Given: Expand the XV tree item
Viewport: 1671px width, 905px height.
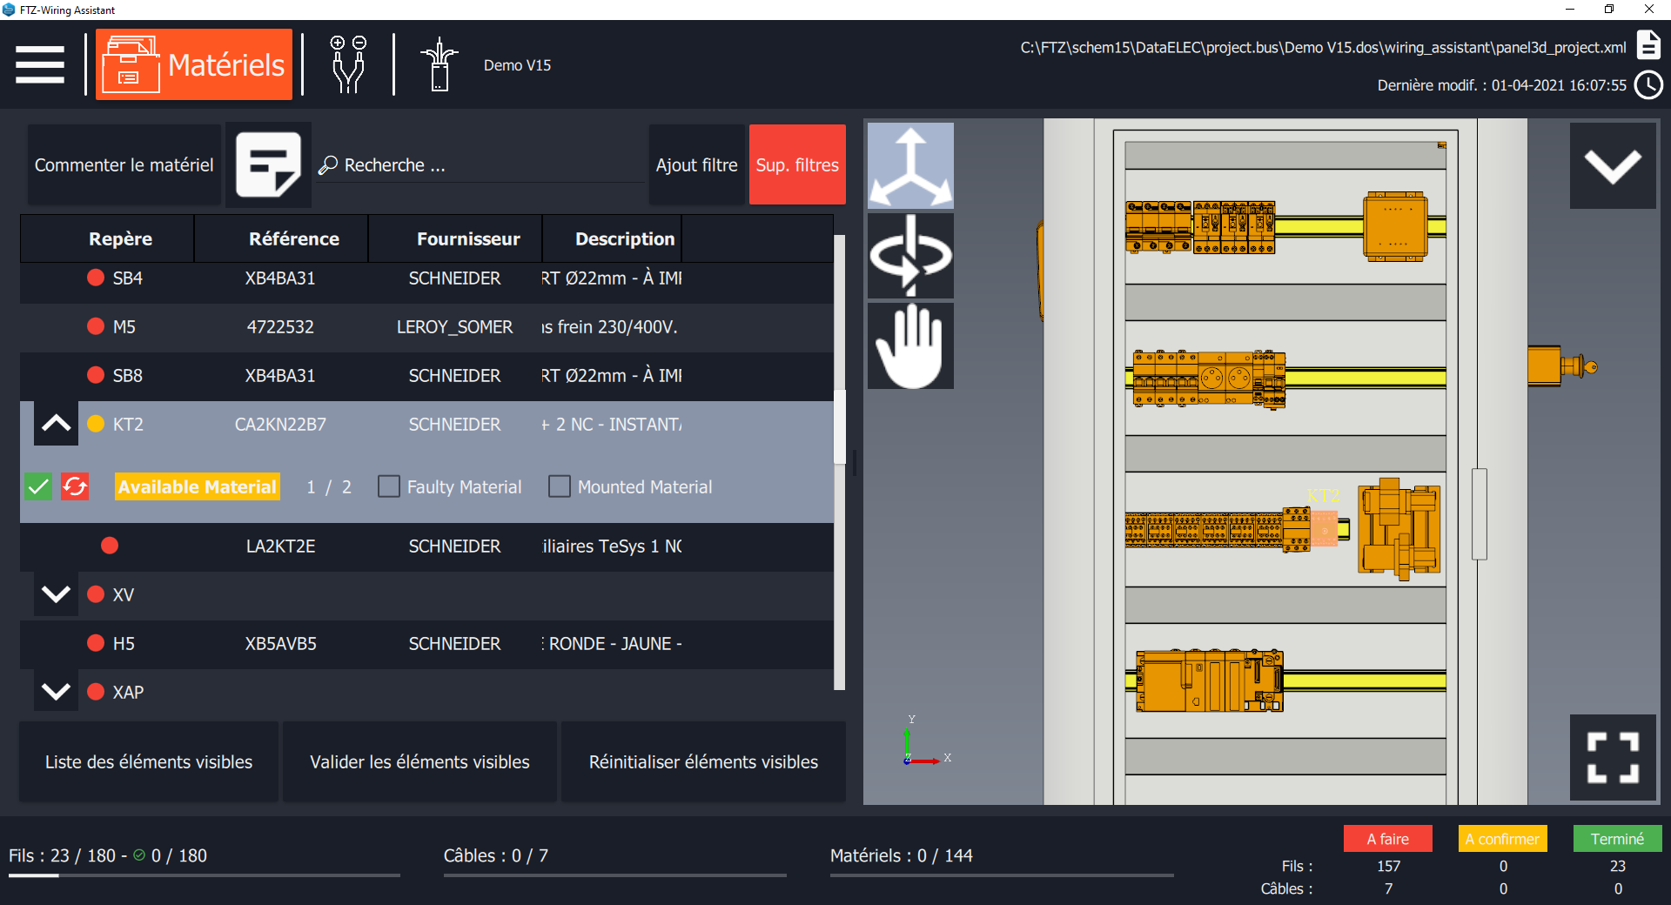Looking at the screenshot, I should (x=56, y=595).
